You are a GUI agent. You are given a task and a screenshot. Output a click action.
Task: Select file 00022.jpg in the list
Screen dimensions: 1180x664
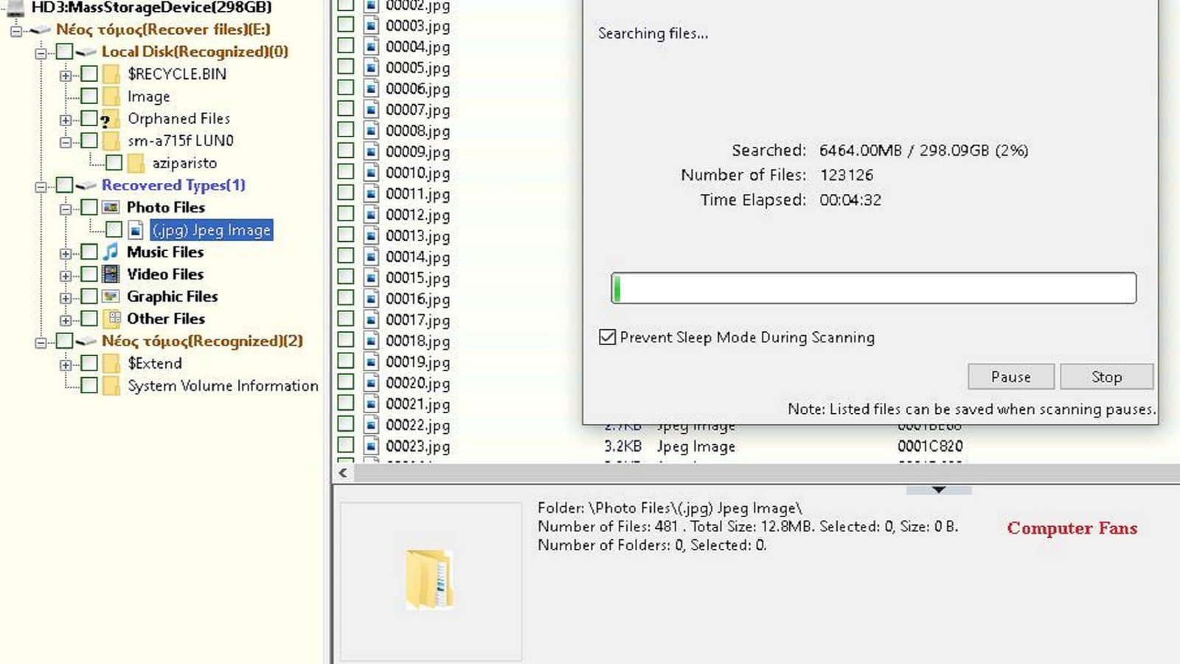click(x=417, y=425)
